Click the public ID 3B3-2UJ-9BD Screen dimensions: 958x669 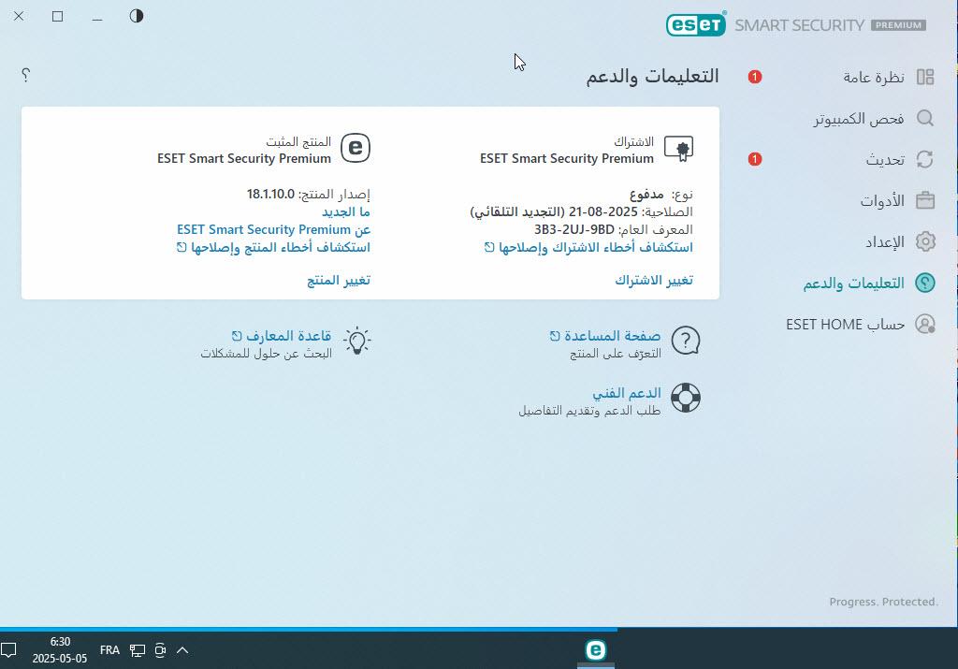coord(574,230)
